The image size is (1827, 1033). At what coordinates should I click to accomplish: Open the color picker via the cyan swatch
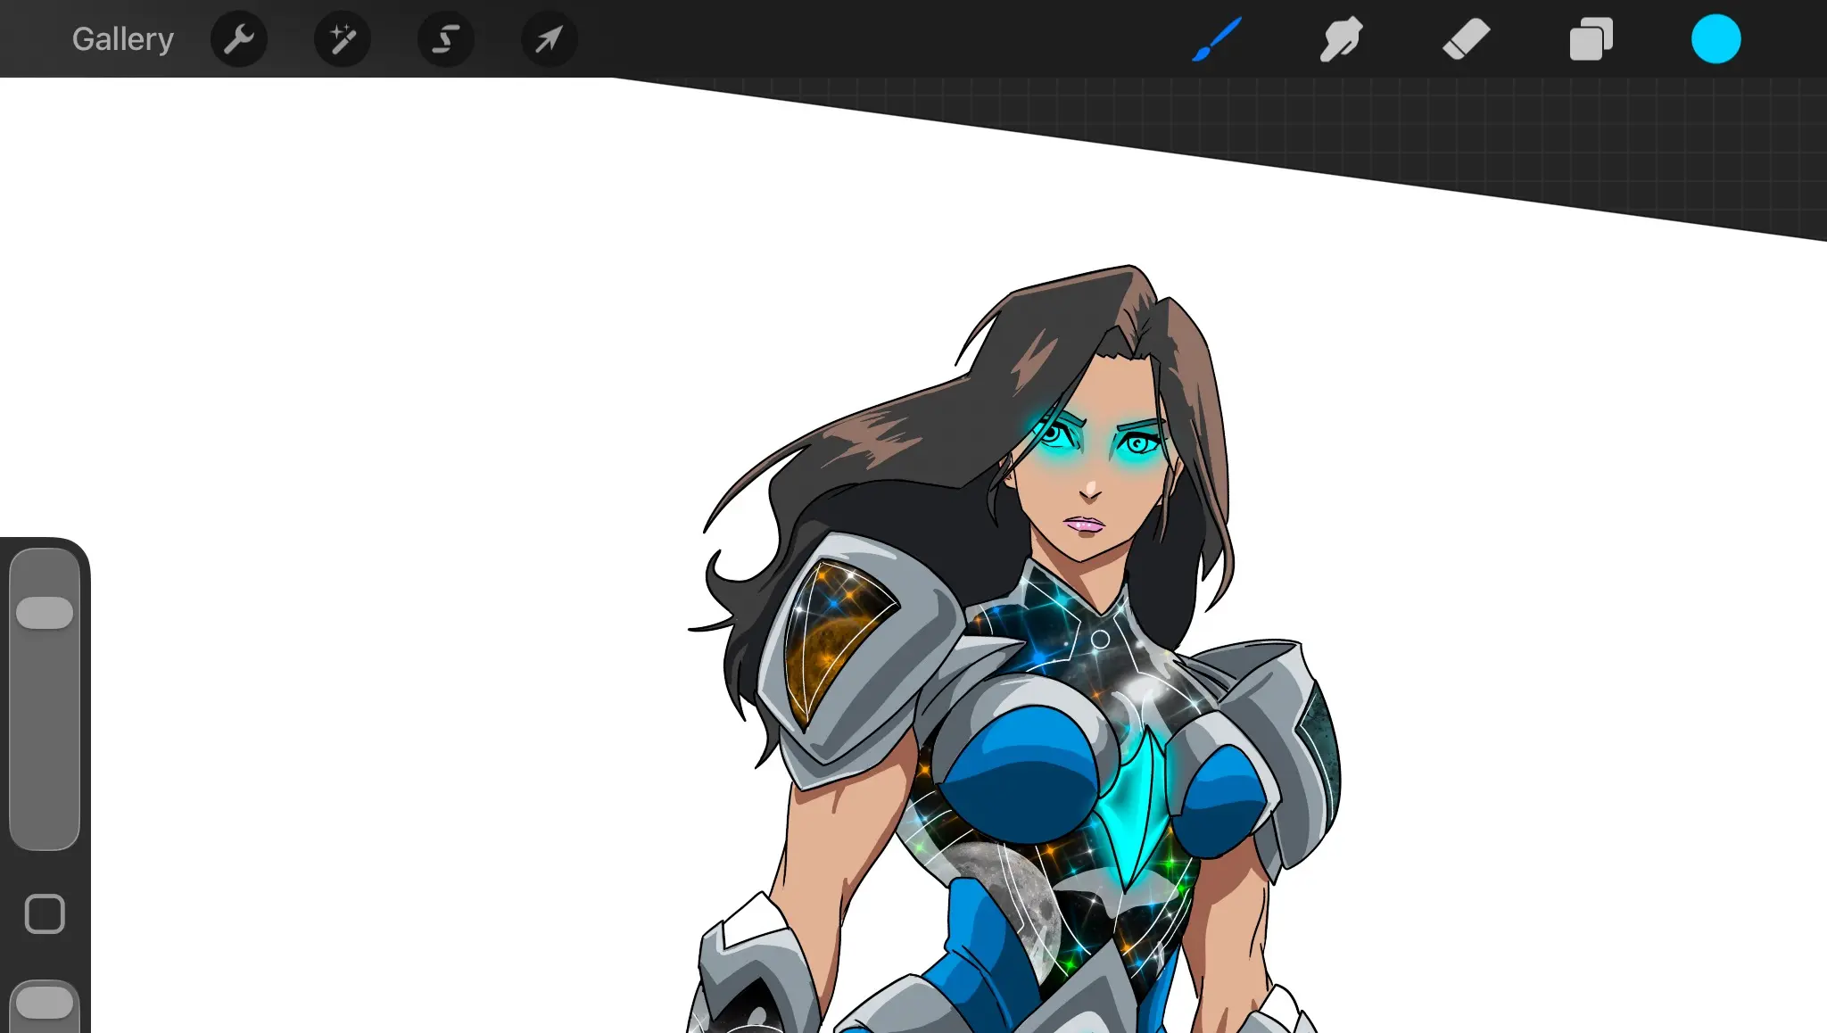tap(1715, 38)
